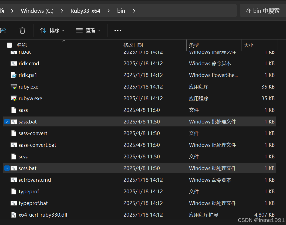Navigate to Windows (C:) in breadcrumb
Viewport: 286px width, 225px height.
pos(37,11)
